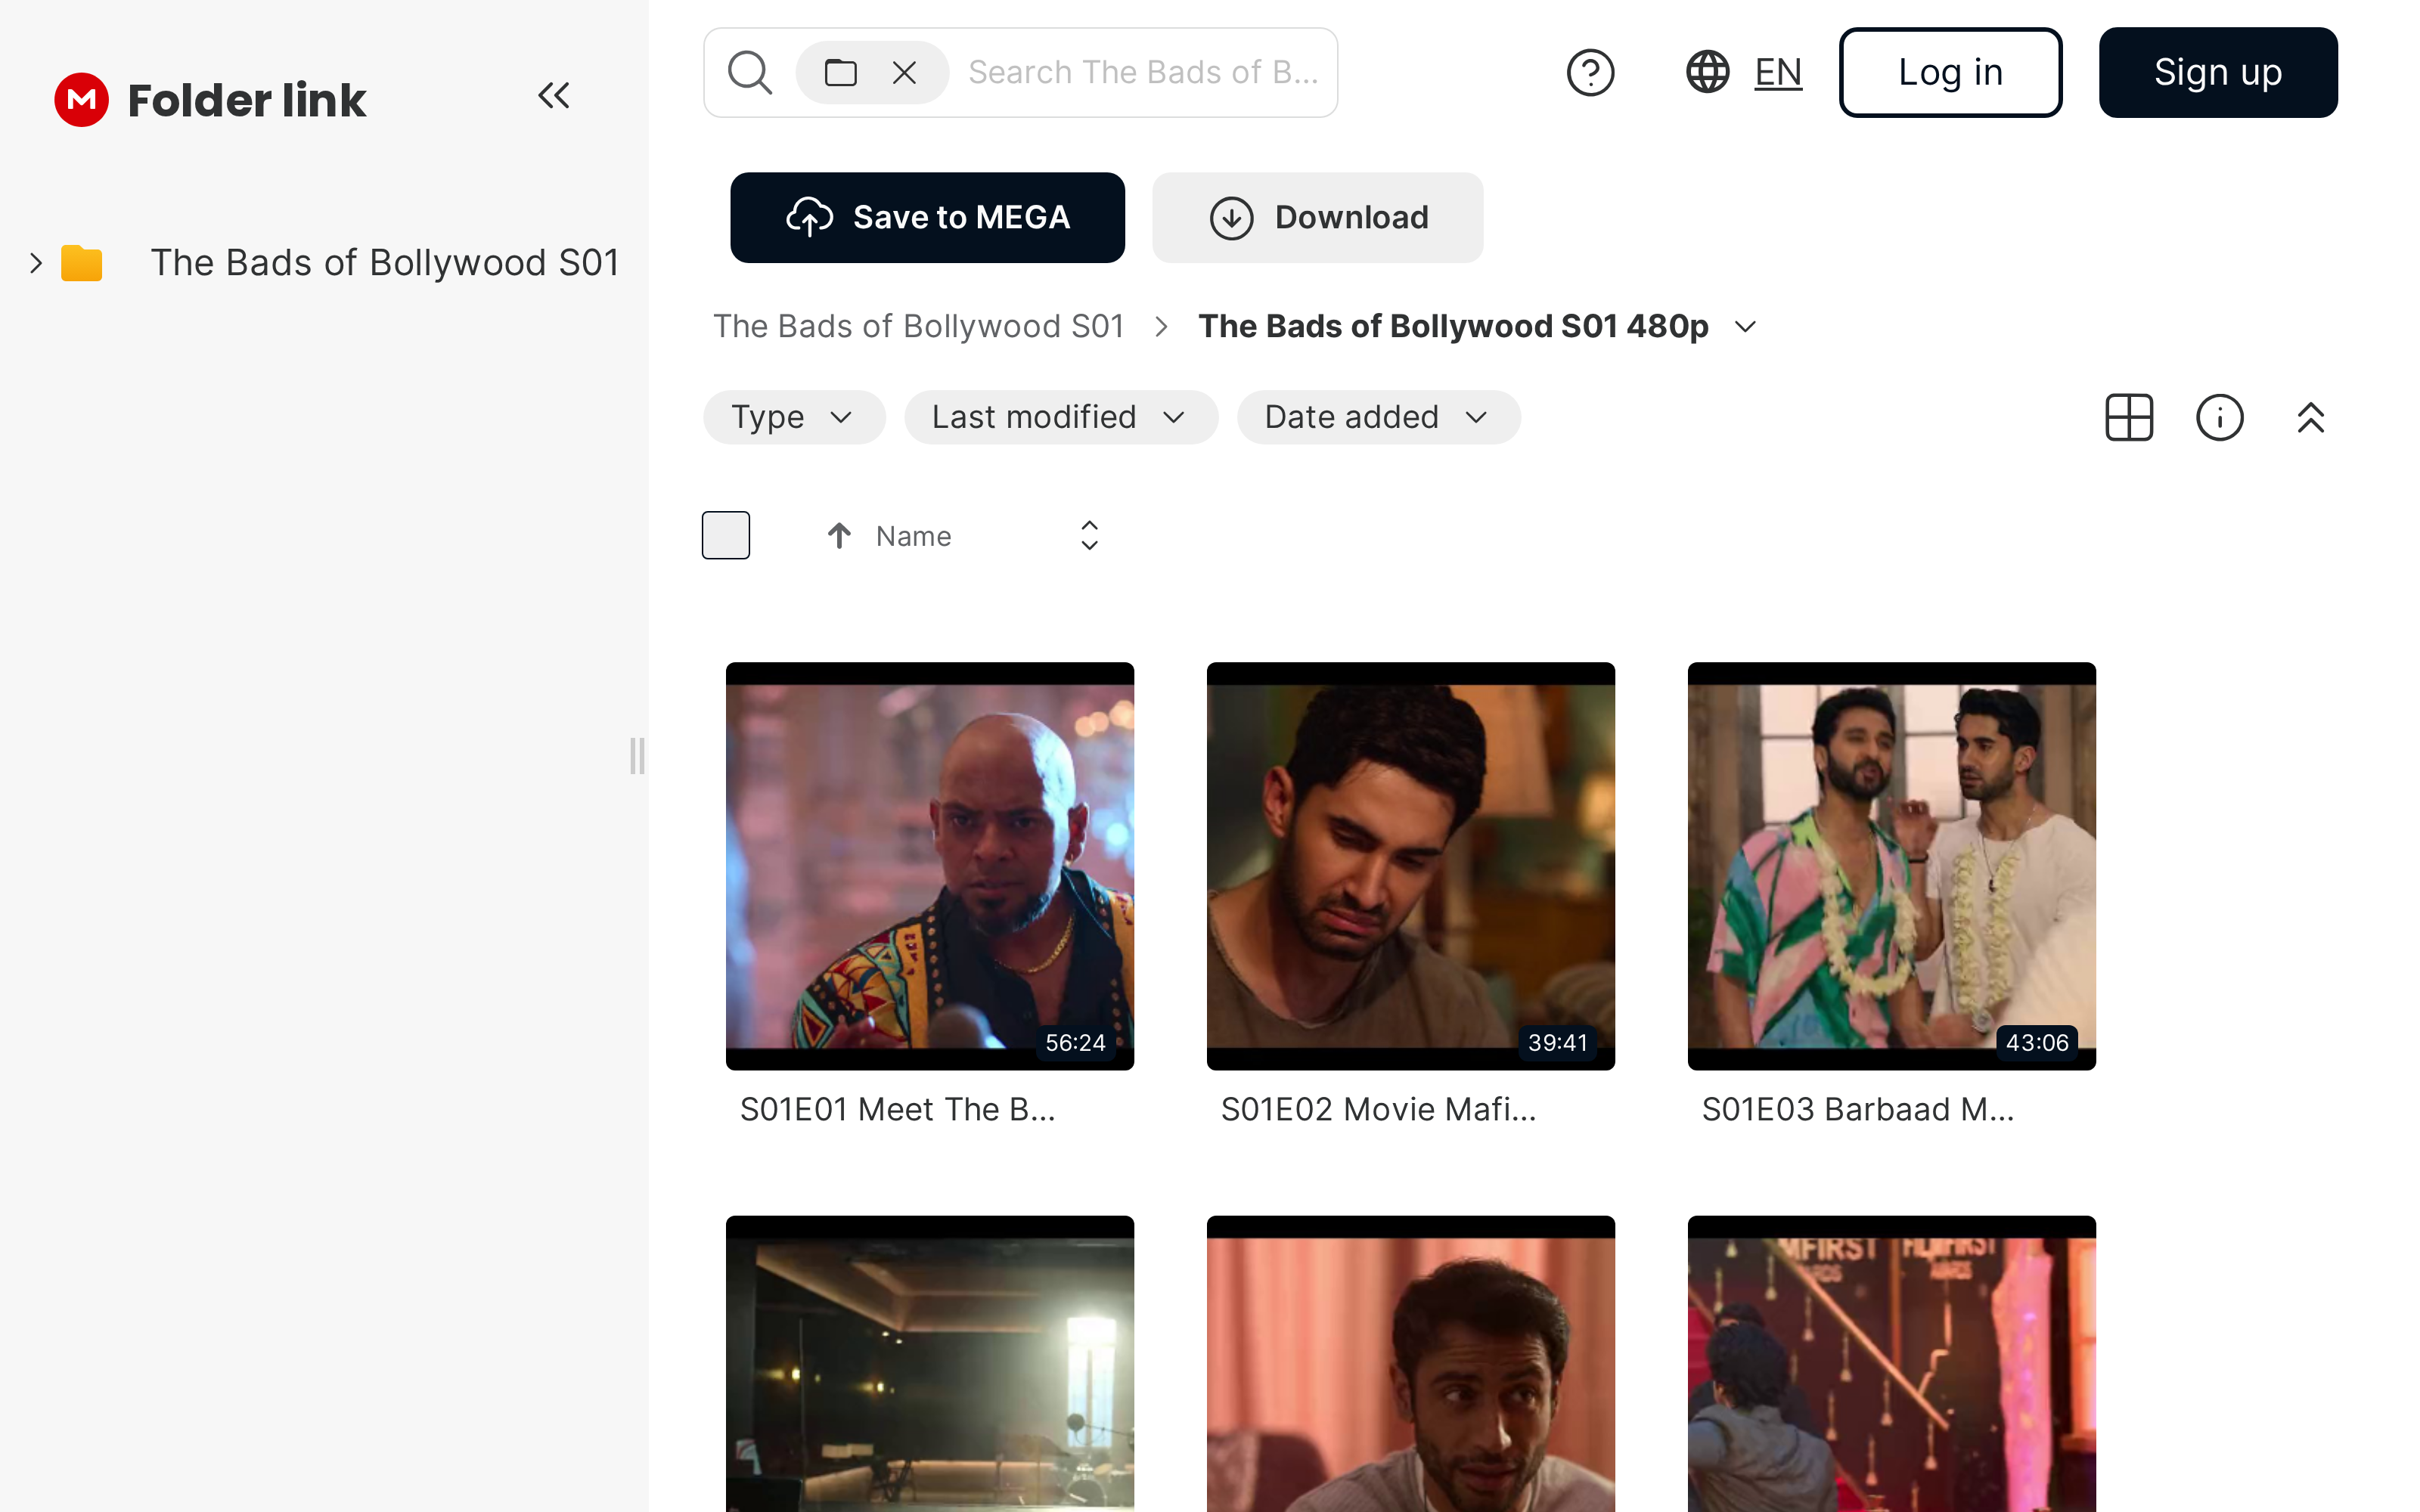This screenshot has height=1512, width=2420.
Task: Open S01E03 Barbaad M... video thumbnail
Action: tap(1892, 866)
